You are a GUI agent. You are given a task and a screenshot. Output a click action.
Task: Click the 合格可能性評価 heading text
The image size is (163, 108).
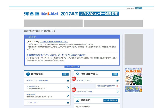pos(89,74)
